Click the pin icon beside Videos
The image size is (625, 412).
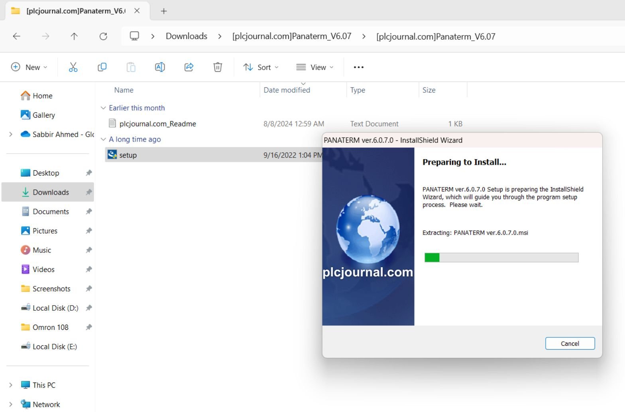[88, 269]
